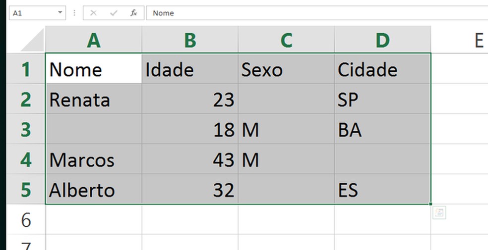The width and height of the screenshot is (488, 250).
Task: Click the Cidade header cell
Action: coord(382,69)
